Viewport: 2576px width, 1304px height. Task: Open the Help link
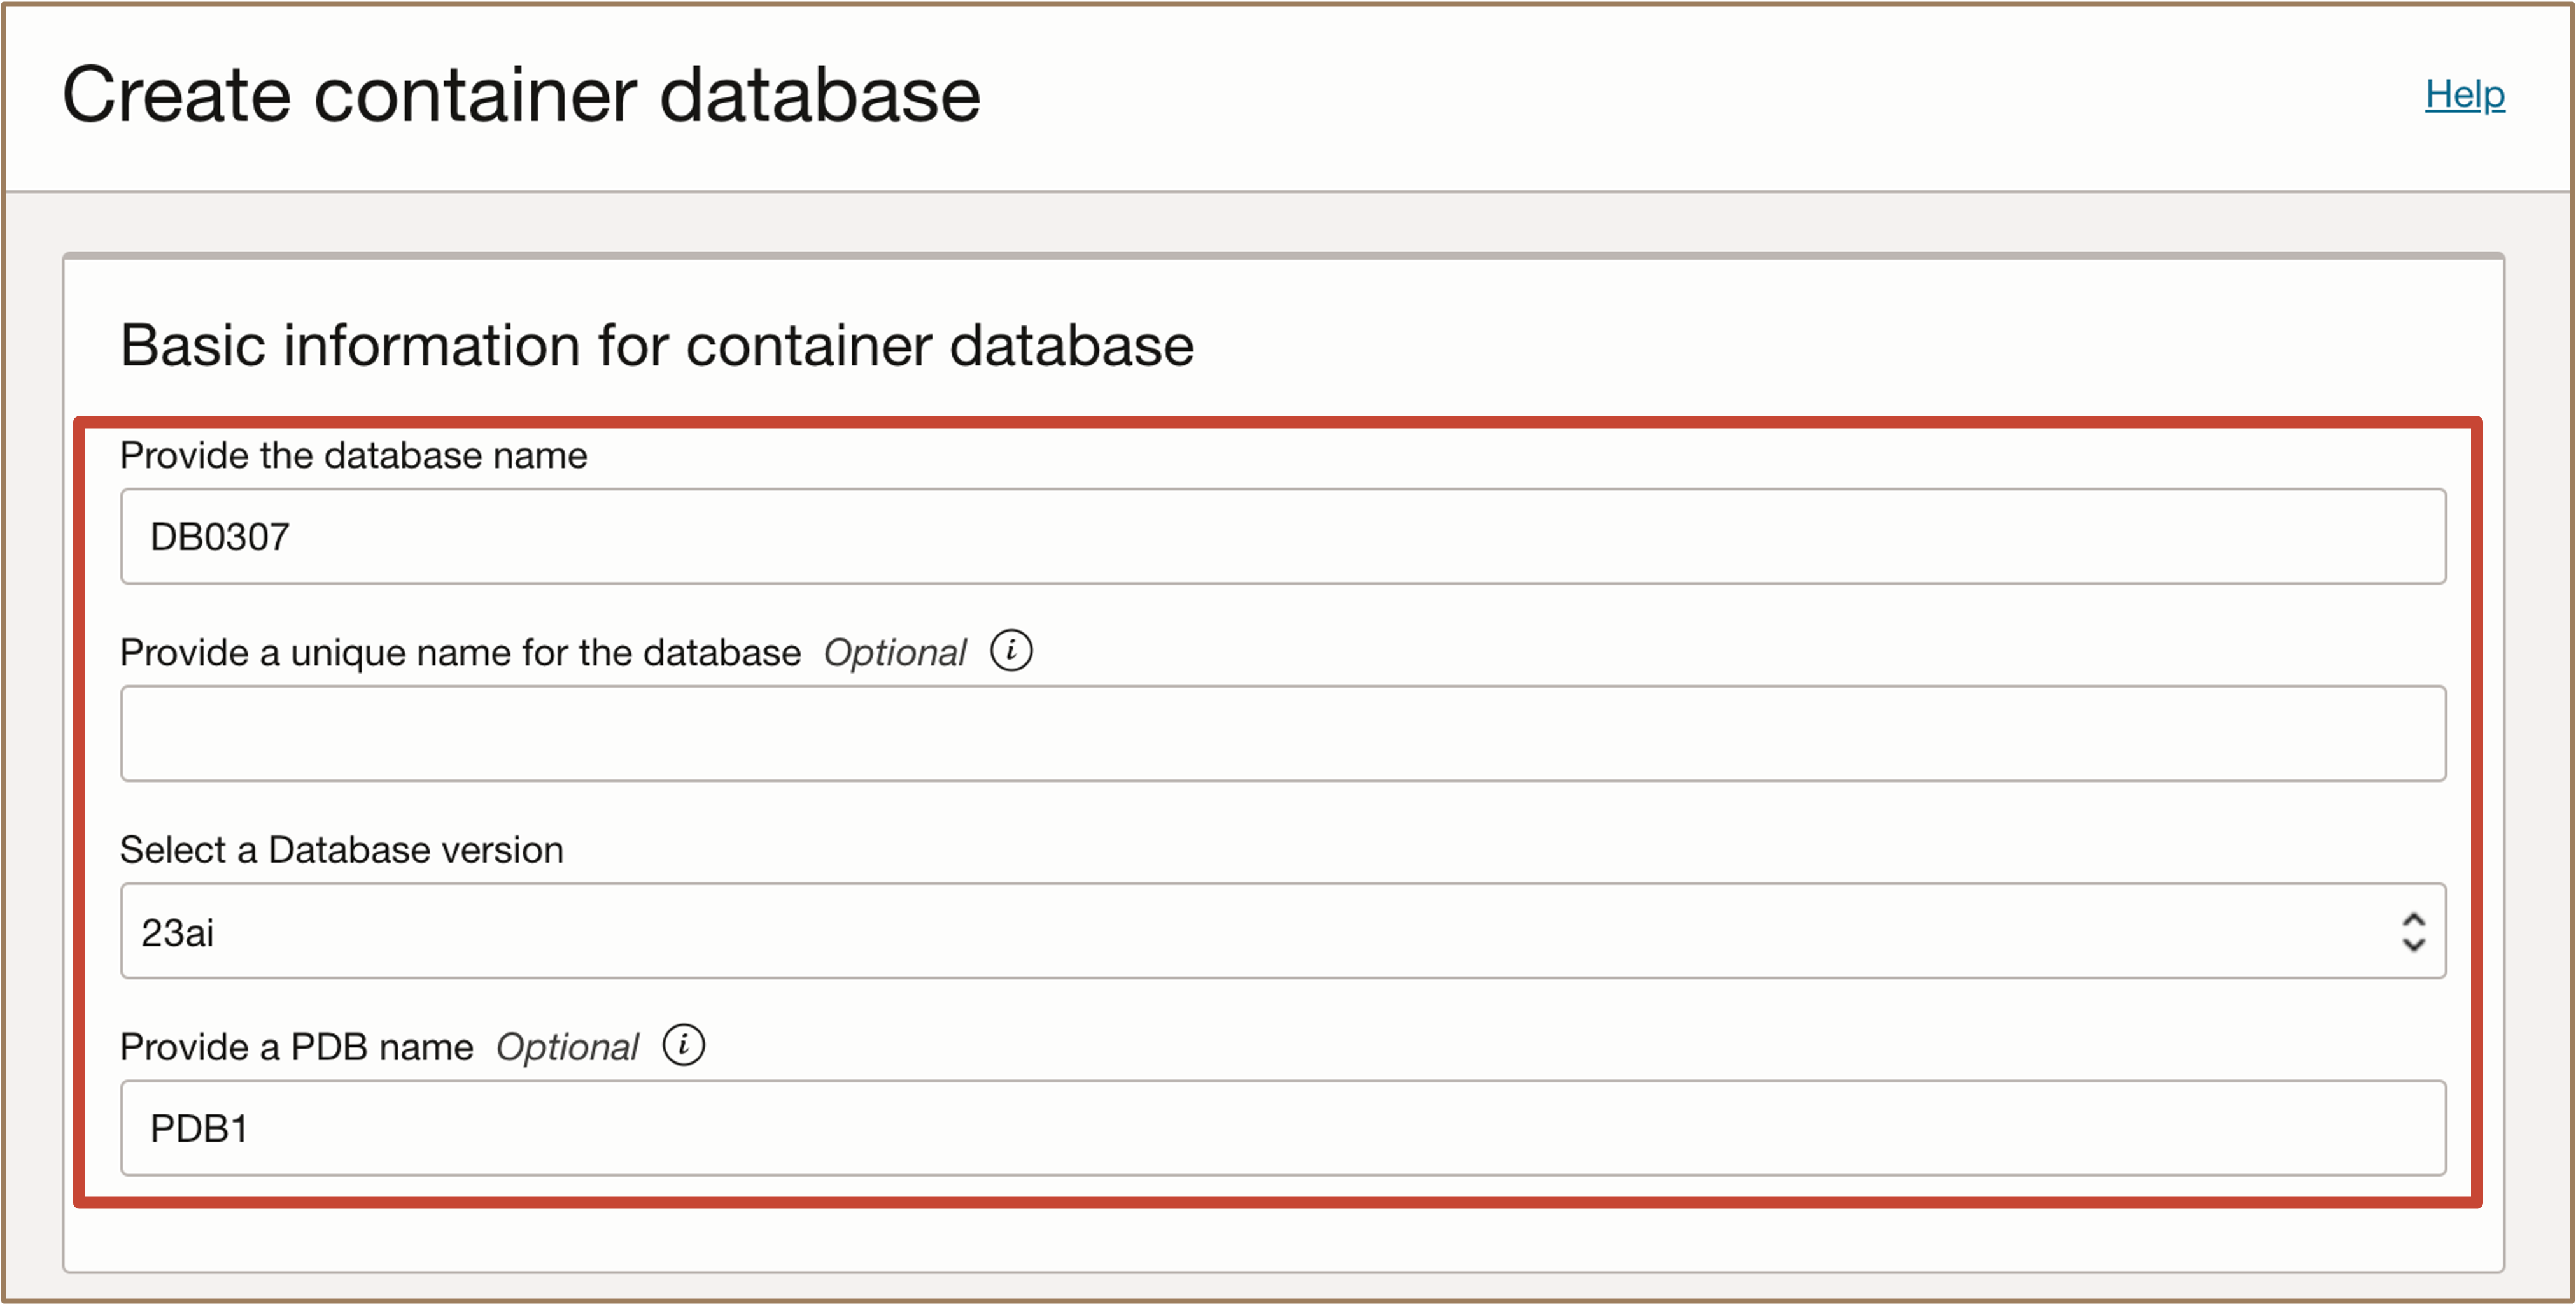pos(2464,95)
